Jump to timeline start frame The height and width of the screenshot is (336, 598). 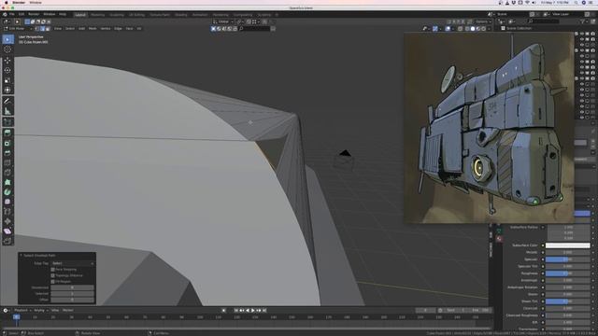click(236, 311)
